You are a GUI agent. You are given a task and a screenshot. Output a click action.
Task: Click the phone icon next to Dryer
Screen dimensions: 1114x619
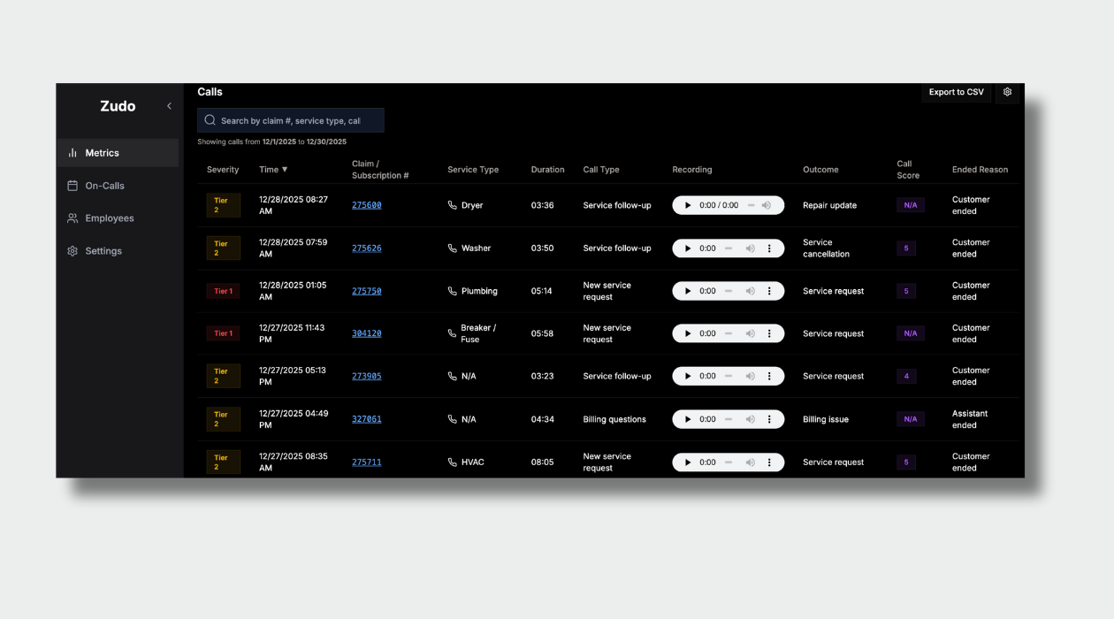coord(453,205)
